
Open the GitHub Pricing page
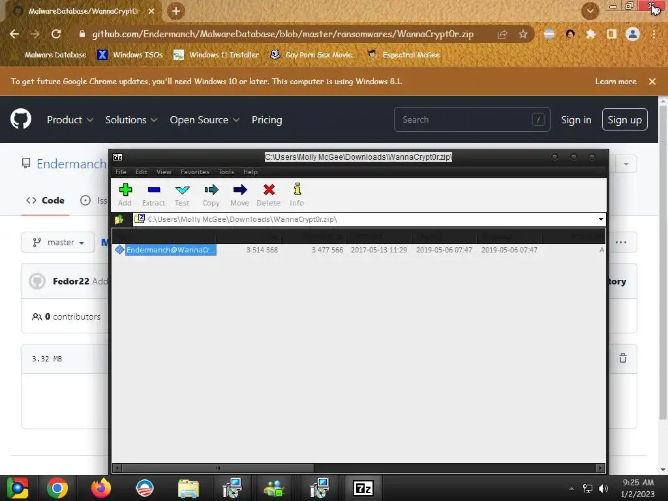[x=267, y=120]
